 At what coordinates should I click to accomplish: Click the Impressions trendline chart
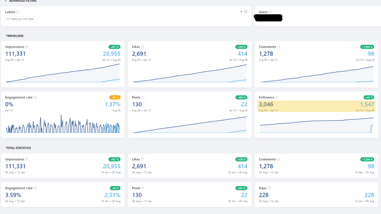(x=63, y=73)
